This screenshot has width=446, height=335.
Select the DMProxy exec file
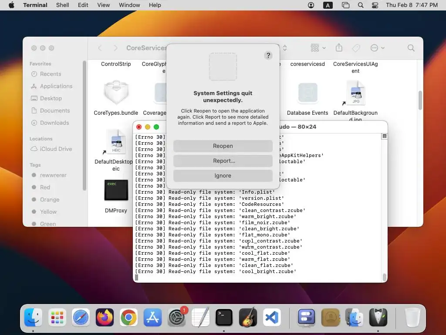click(116, 190)
